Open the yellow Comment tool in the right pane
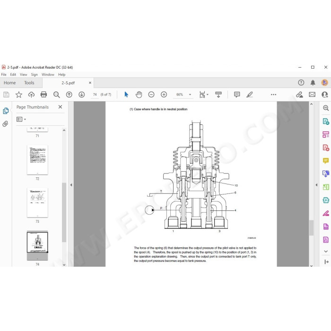This screenshot has width=331, height=331. pyautogui.click(x=326, y=161)
